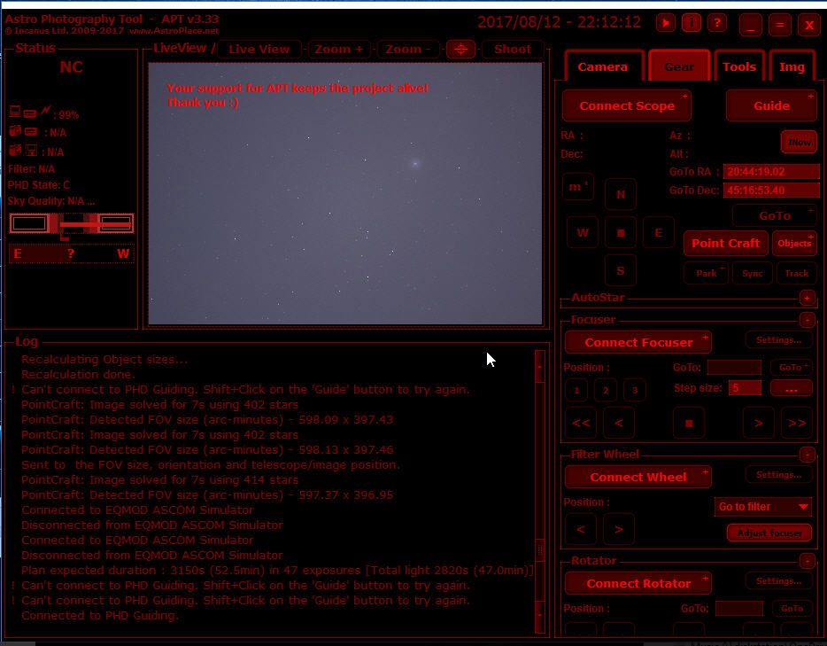Click the play icon beside the clock

tap(666, 24)
